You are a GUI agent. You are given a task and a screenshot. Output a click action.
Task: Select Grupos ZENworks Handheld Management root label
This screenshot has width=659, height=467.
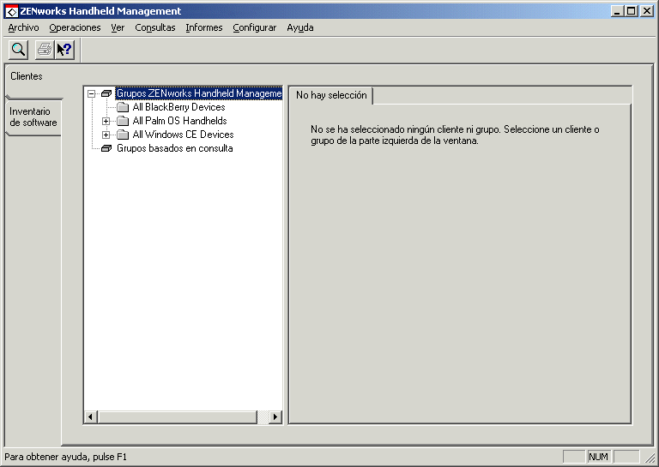pos(199,93)
